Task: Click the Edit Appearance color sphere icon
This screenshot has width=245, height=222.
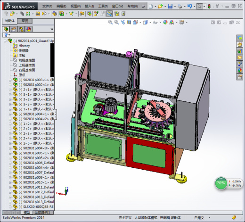Action: tap(165, 22)
